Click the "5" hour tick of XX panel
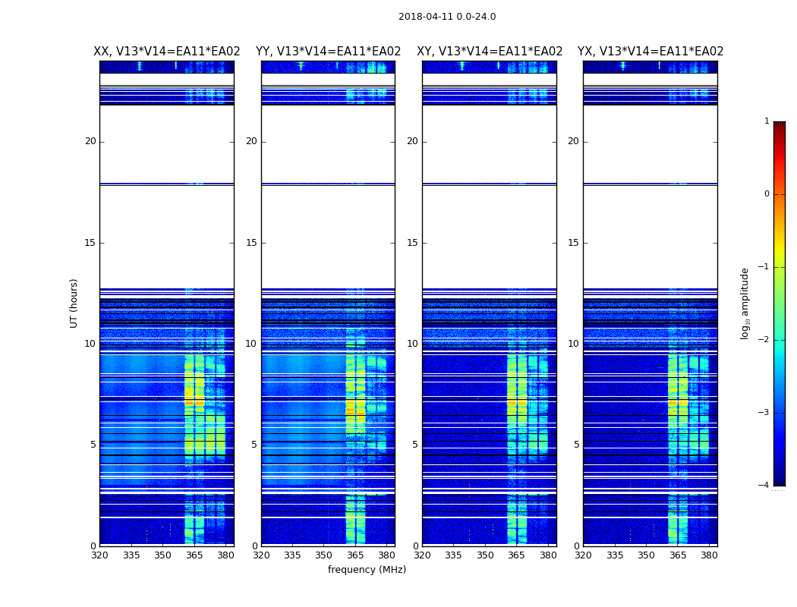This screenshot has width=797, height=607. pyautogui.click(x=93, y=445)
